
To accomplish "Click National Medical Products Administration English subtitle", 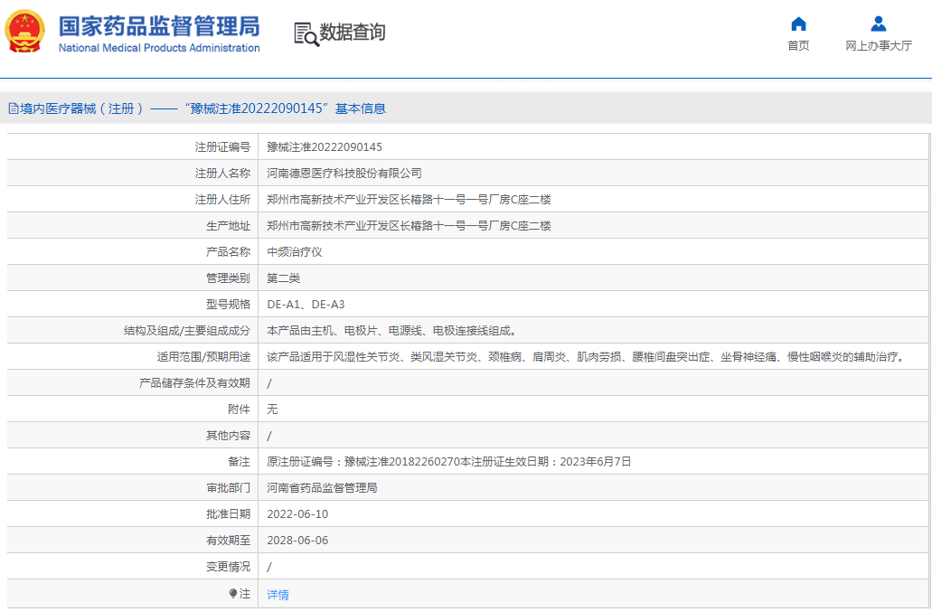I will 159,48.
